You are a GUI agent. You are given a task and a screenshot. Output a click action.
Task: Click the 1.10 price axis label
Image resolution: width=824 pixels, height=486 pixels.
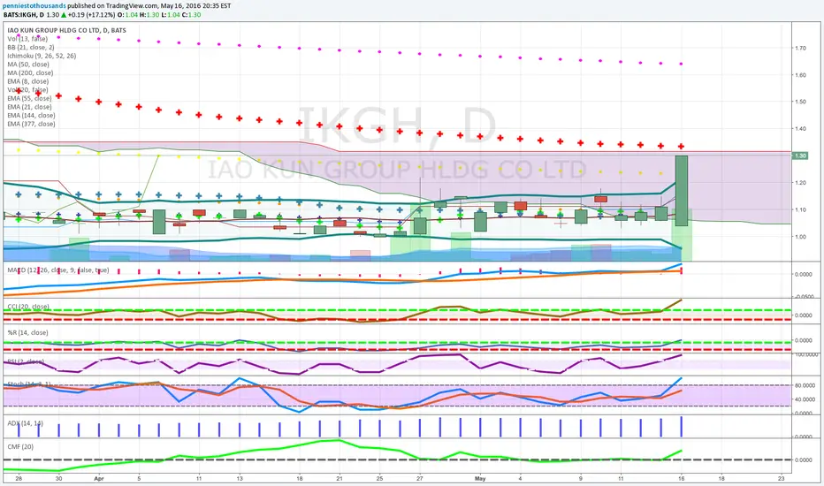click(801, 209)
